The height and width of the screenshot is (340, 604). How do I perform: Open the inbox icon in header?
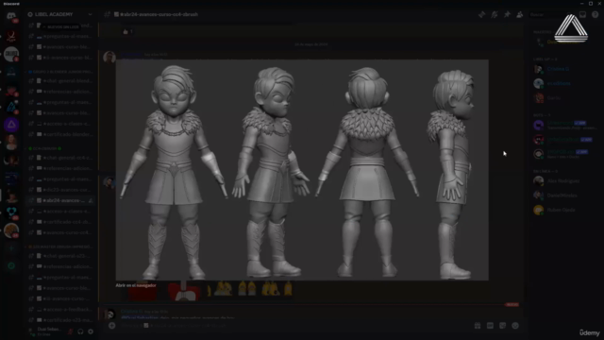coord(583,15)
